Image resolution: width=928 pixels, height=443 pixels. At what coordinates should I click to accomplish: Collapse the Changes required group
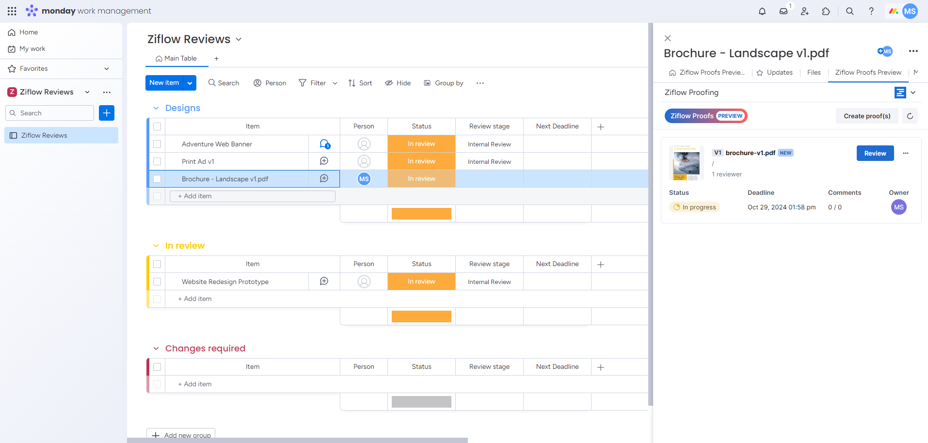pos(156,348)
